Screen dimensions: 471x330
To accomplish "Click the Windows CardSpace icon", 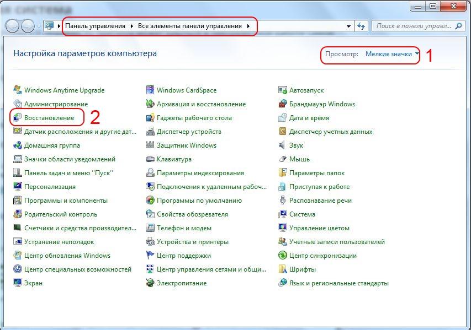I will click(x=150, y=90).
